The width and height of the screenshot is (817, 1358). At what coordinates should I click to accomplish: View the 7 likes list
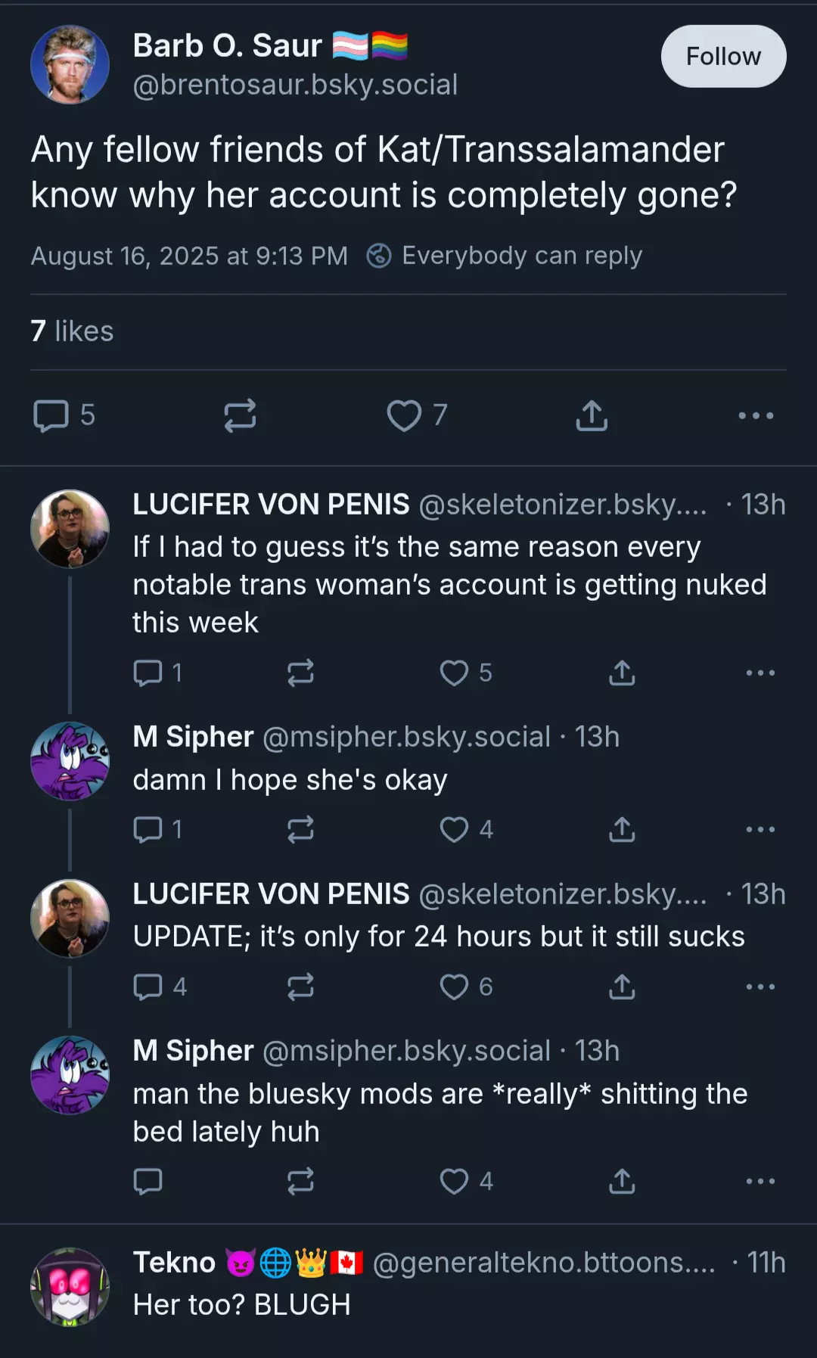click(x=72, y=331)
